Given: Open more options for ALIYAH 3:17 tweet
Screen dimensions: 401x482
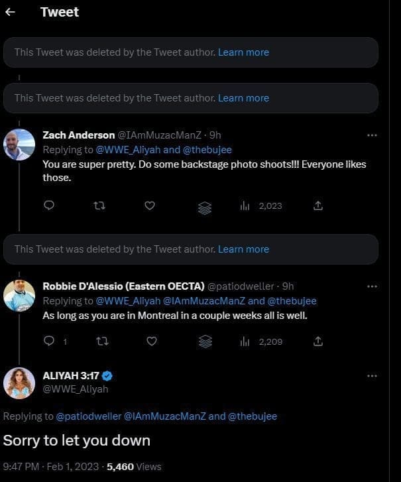Looking at the screenshot, I should [x=372, y=376].
